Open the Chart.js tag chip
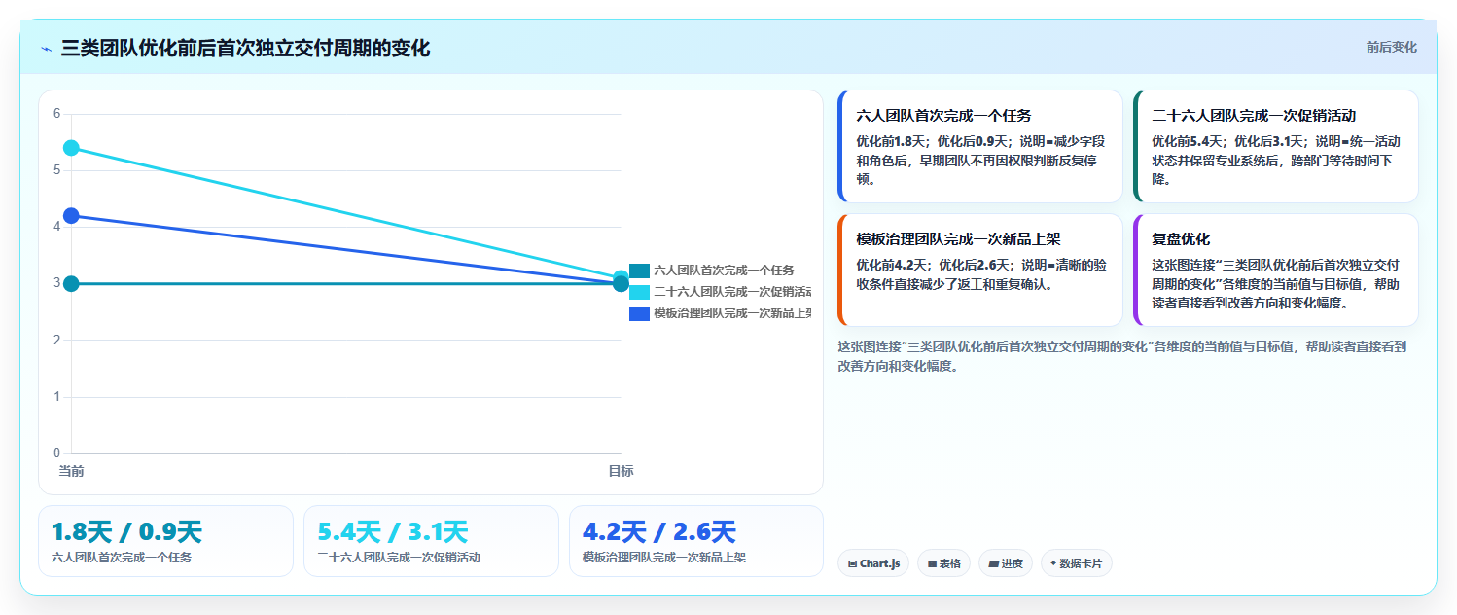1457x615 pixels. tap(873, 563)
